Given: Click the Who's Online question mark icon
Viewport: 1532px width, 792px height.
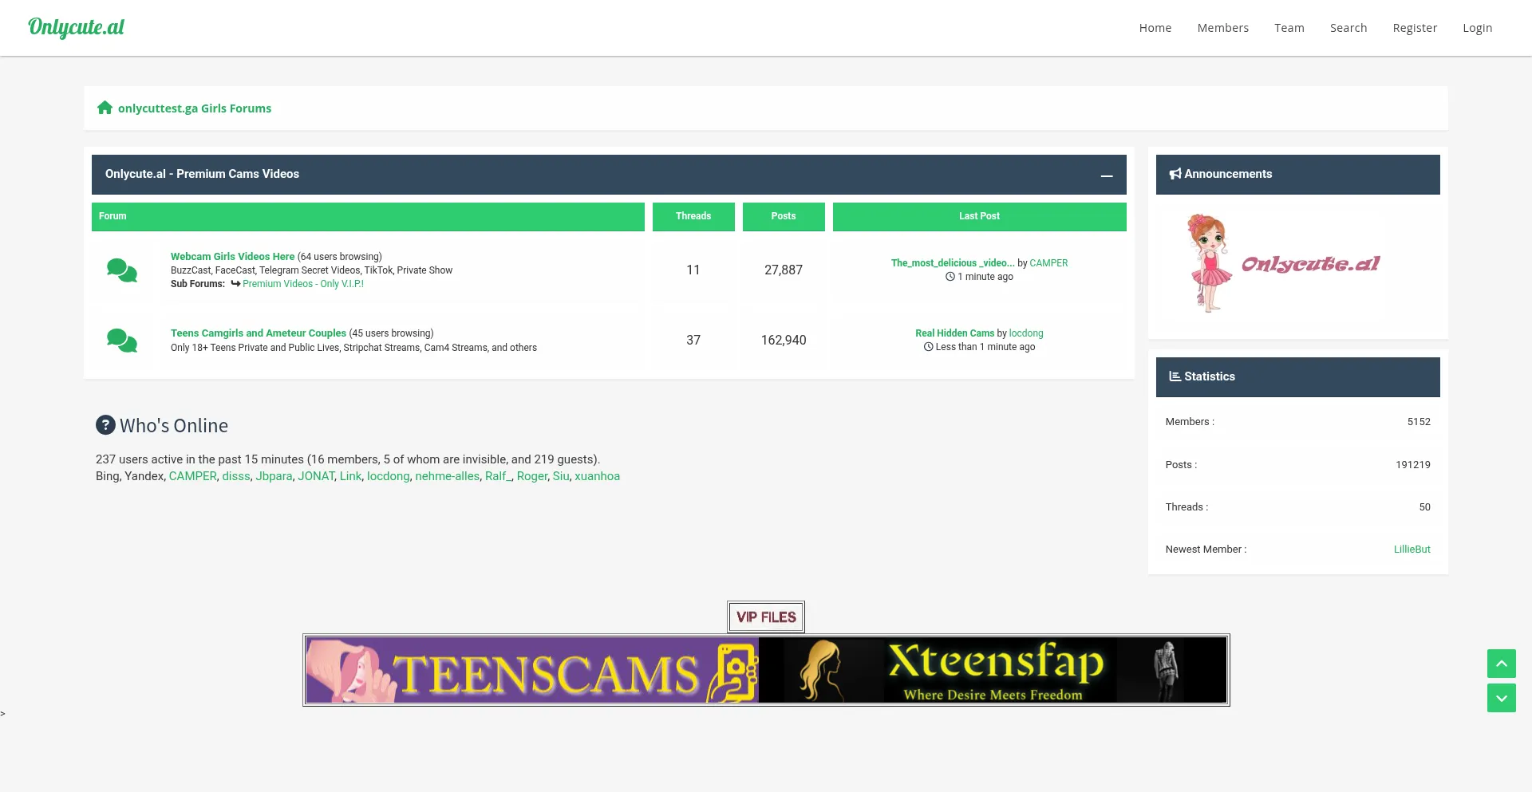Looking at the screenshot, I should [105, 425].
